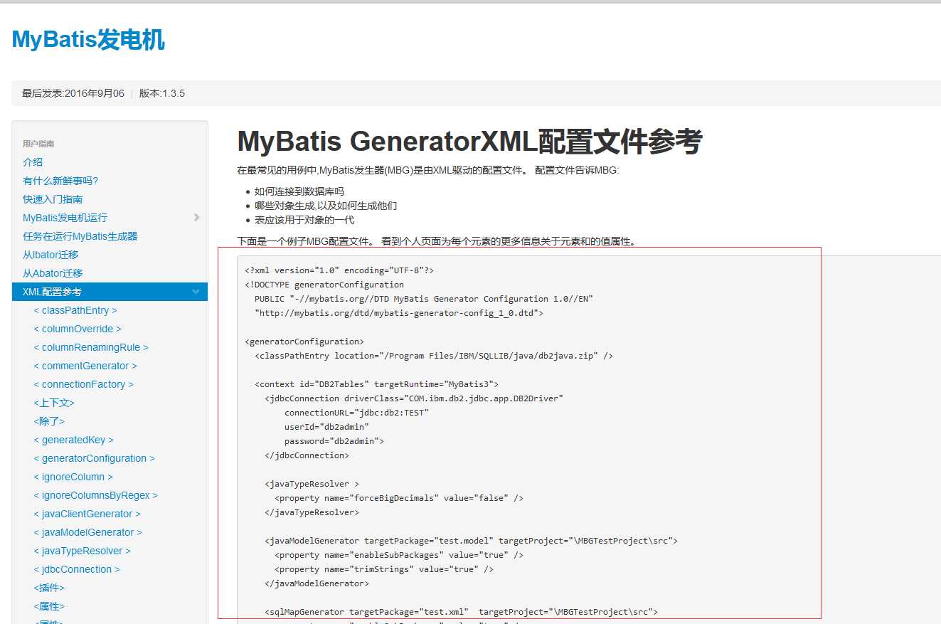The height and width of the screenshot is (624, 941).
Task: Click the connectionURL="jdbc:db2:TEST" code line
Action: (356, 413)
